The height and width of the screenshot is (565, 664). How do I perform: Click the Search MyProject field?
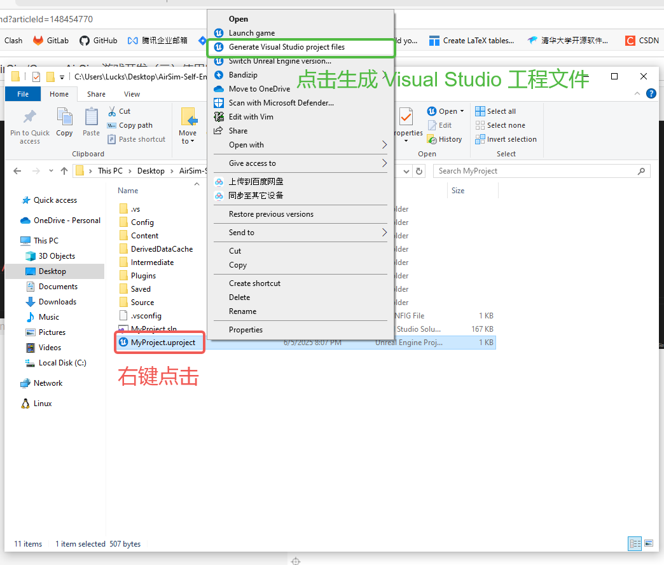(x=541, y=171)
